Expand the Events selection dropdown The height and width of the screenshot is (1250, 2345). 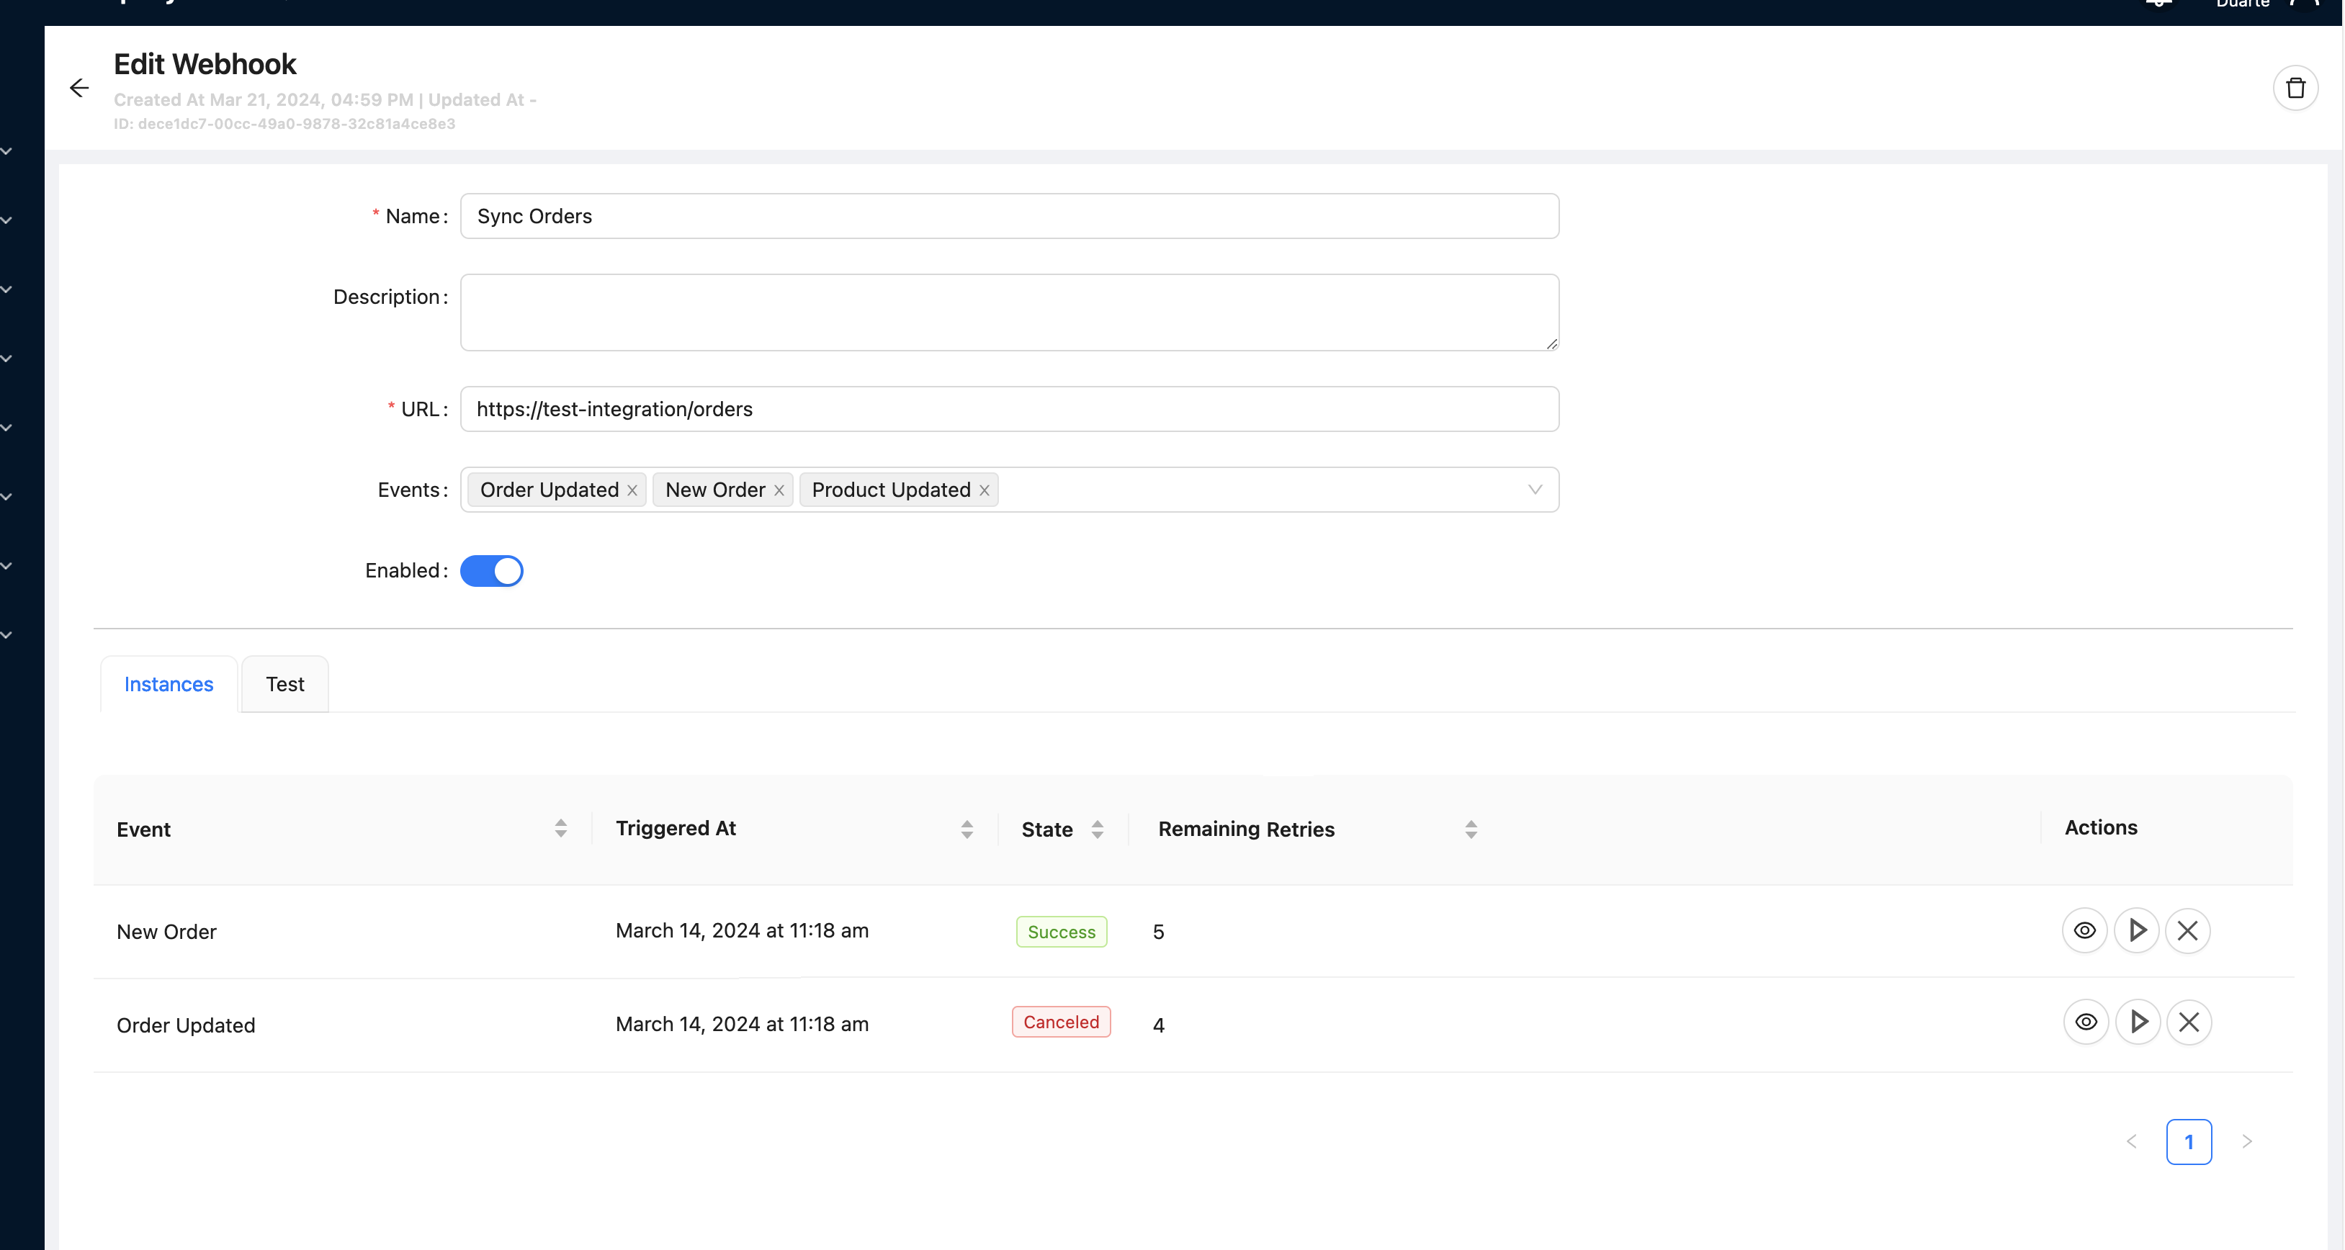[1535, 490]
